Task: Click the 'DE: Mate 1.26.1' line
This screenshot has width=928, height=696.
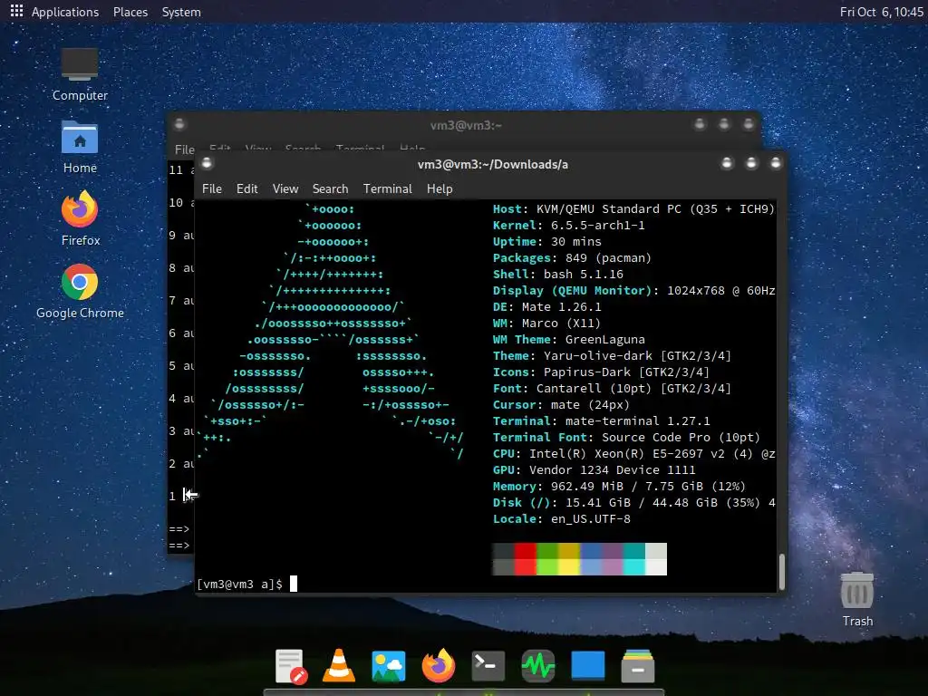Action: point(546,306)
